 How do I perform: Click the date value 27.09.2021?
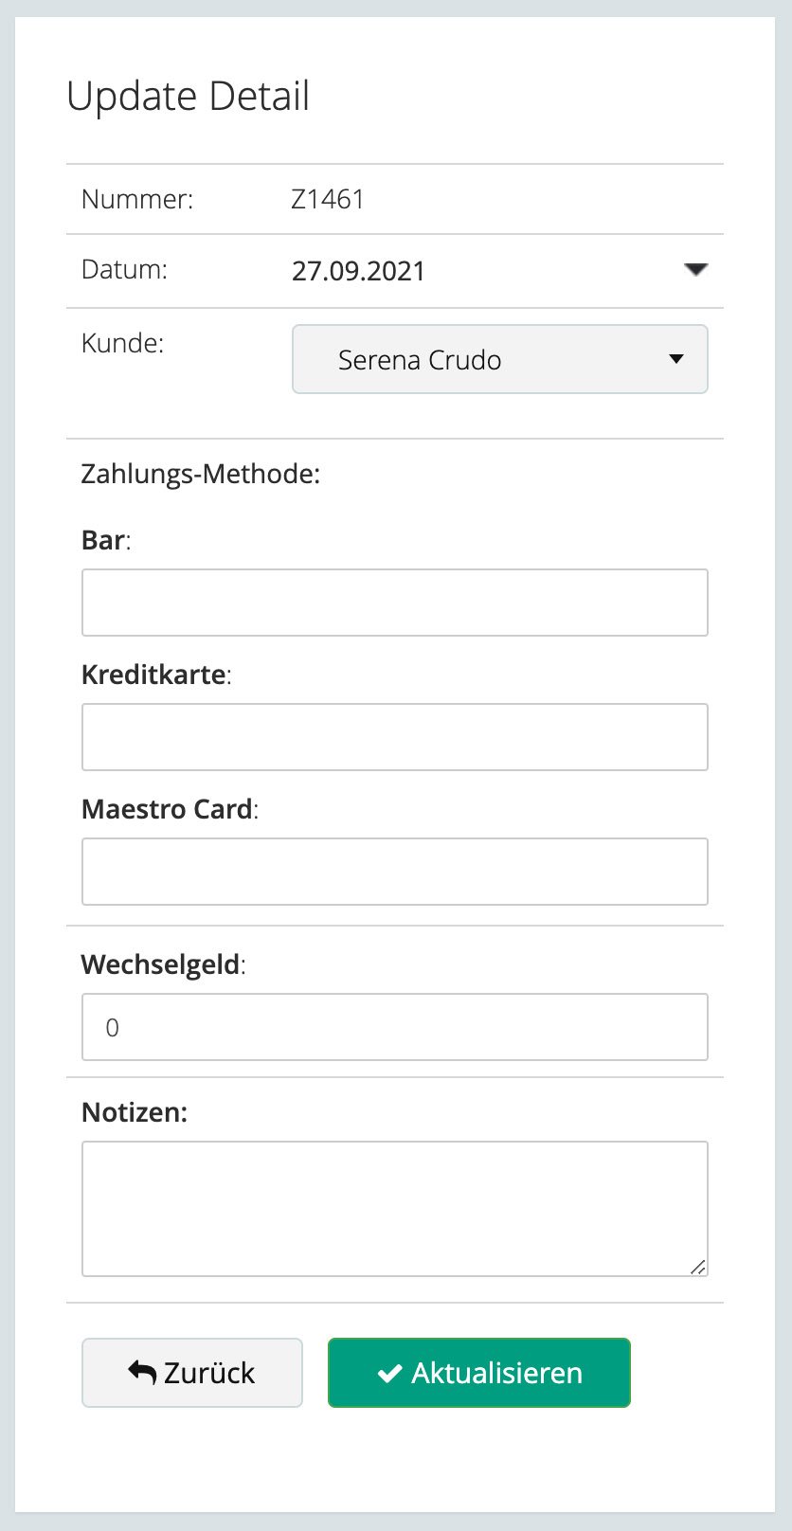358,270
